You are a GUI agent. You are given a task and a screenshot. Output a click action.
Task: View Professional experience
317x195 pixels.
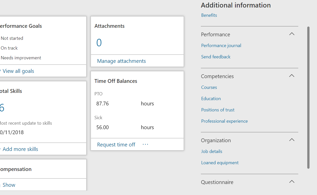[224, 121]
